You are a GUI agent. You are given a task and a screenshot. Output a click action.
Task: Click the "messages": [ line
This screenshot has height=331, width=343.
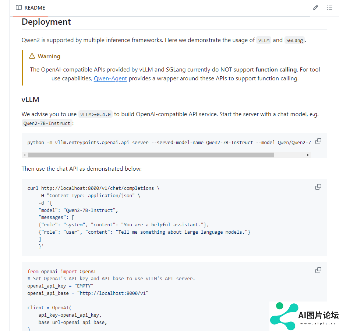point(56,217)
